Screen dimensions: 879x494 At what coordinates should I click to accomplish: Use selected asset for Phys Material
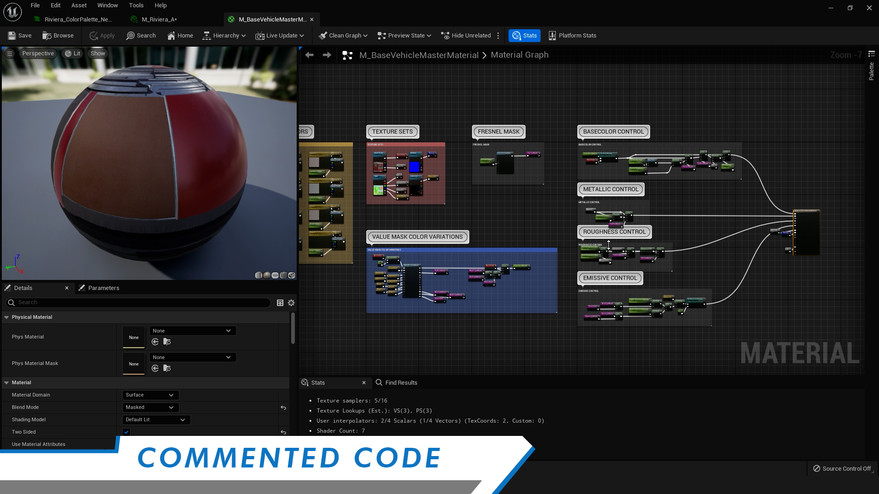(x=155, y=342)
